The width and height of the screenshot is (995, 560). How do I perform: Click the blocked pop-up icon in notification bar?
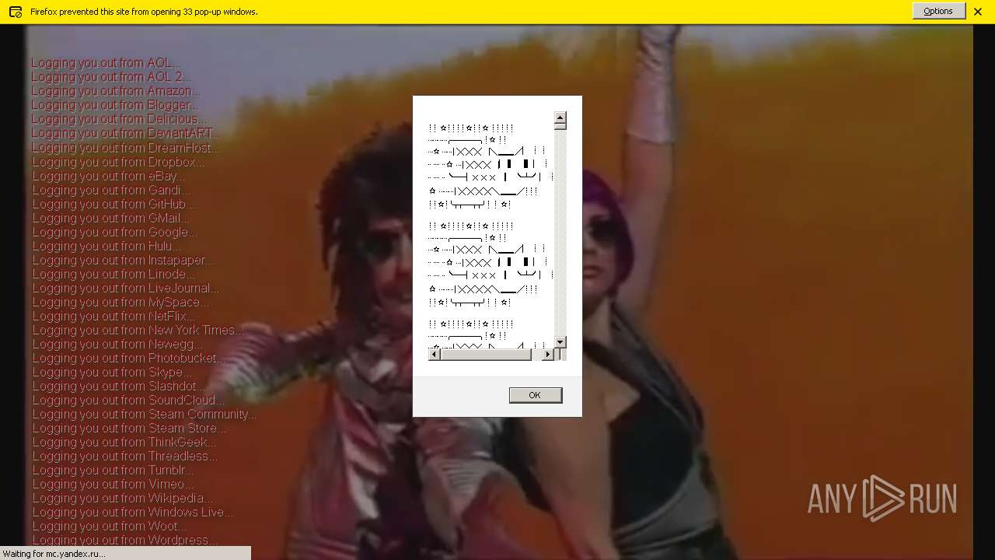(x=15, y=12)
